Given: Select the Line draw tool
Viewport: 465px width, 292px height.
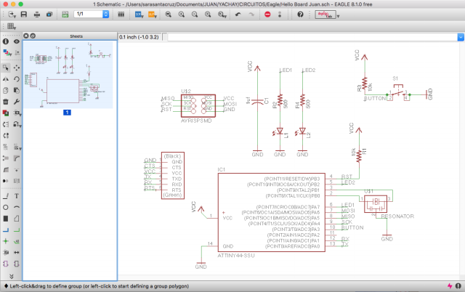Looking at the screenshot, I should coord(6,196).
